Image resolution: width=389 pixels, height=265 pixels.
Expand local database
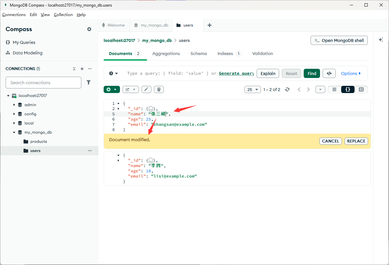14,123
